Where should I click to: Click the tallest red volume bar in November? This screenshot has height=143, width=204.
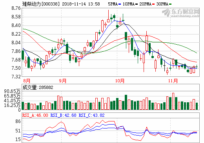(173, 101)
